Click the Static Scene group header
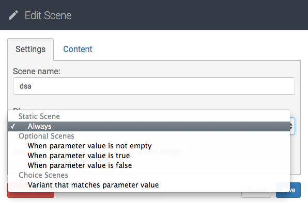Image resolution: width=308 pixels, height=205 pixels. pyautogui.click(x=39, y=116)
